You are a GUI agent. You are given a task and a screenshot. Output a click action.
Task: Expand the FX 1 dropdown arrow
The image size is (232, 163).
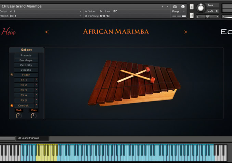(36, 80)
